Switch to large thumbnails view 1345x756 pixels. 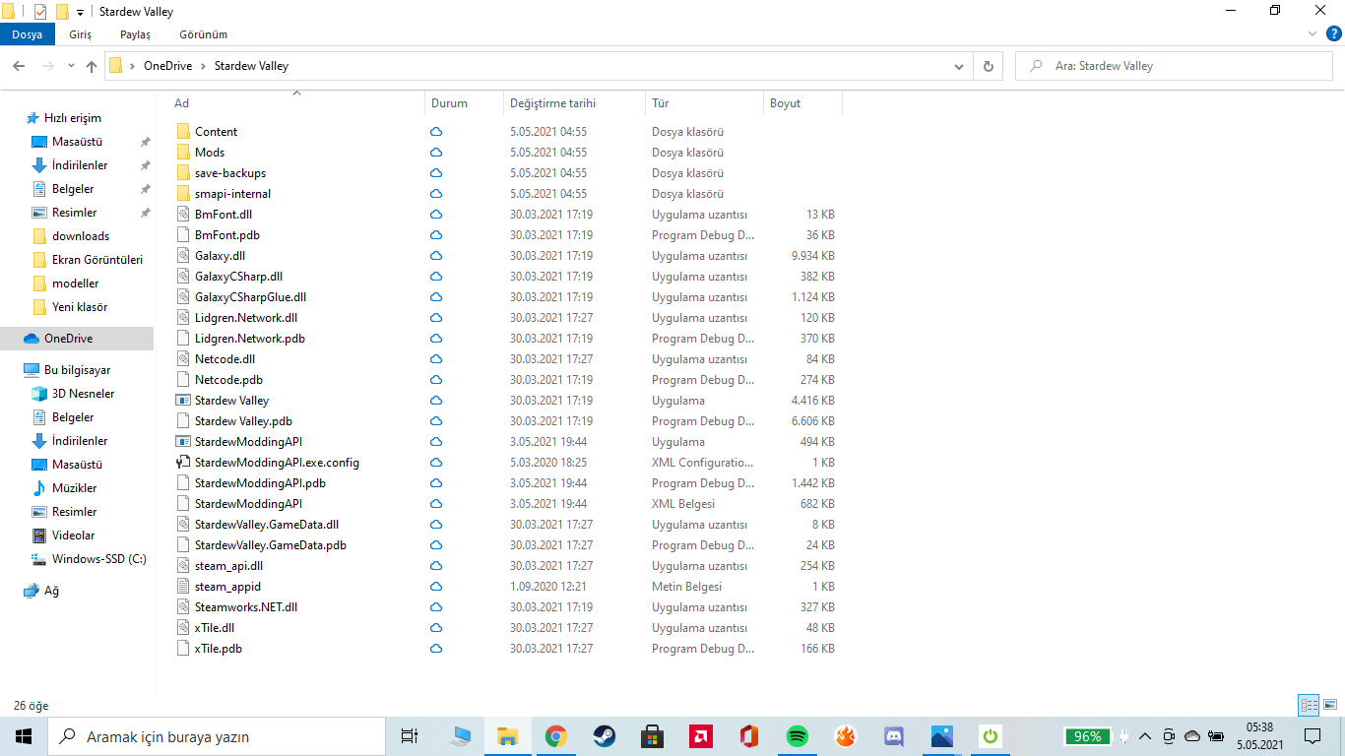1330,705
